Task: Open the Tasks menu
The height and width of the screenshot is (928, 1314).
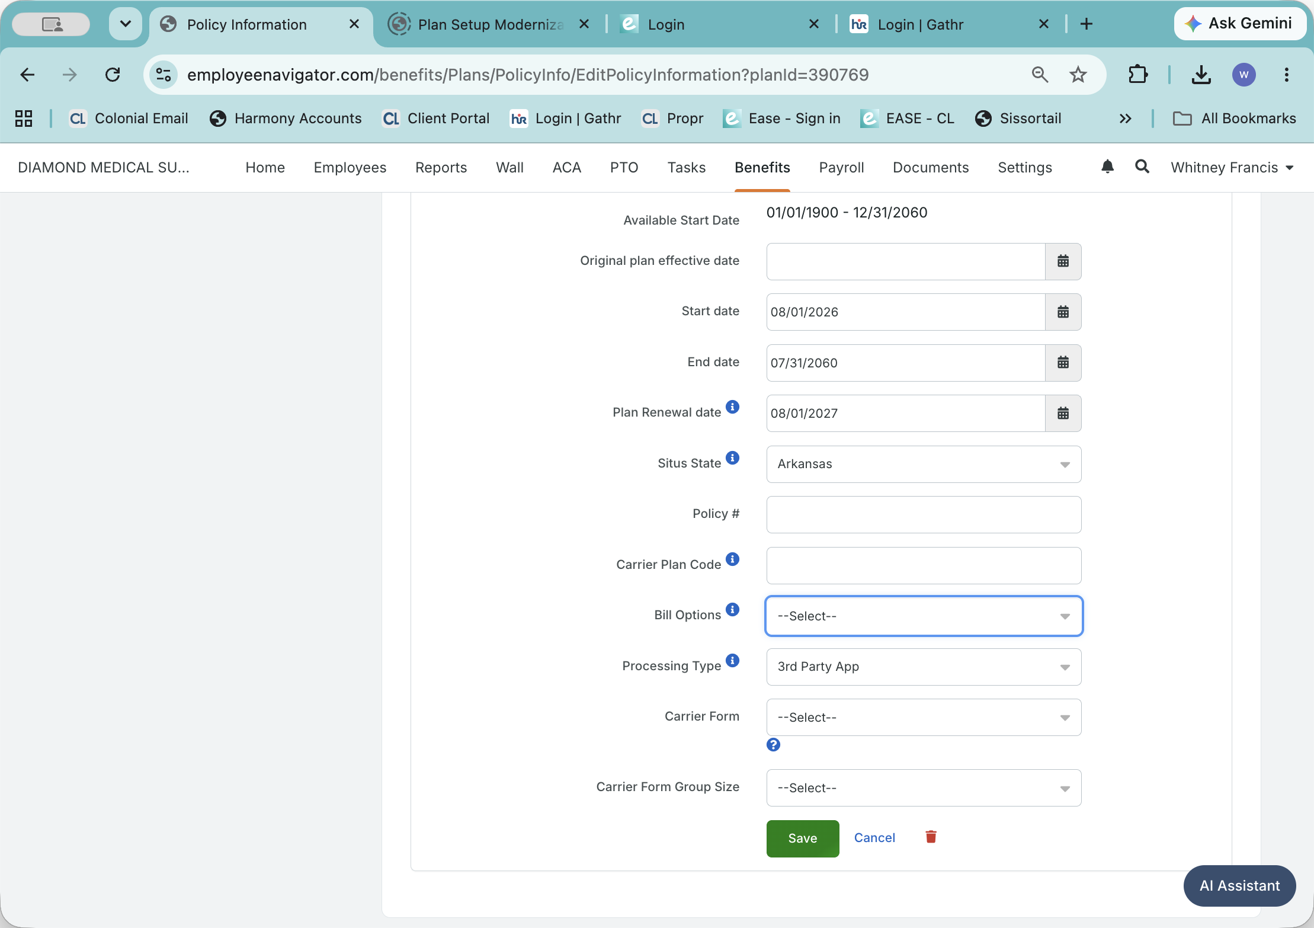Action: pos(686,168)
